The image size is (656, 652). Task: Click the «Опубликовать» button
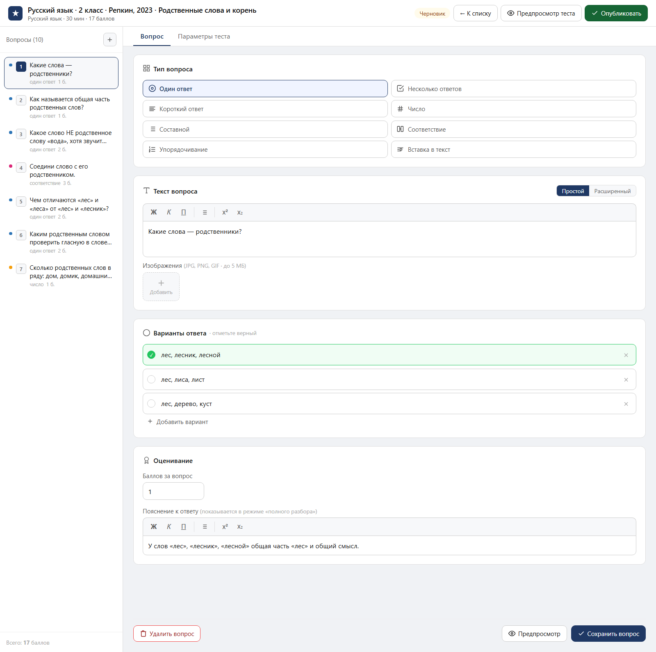click(616, 14)
